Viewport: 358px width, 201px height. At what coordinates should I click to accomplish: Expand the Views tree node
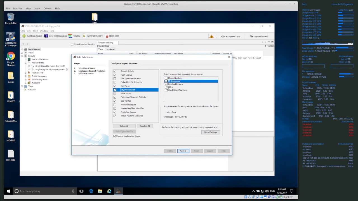pyautogui.click(x=22, y=53)
